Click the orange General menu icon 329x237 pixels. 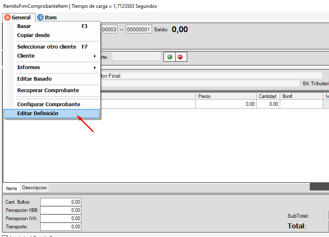pyautogui.click(x=7, y=18)
